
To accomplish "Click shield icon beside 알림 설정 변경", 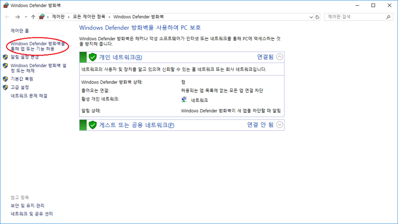I will (x=5, y=57).
